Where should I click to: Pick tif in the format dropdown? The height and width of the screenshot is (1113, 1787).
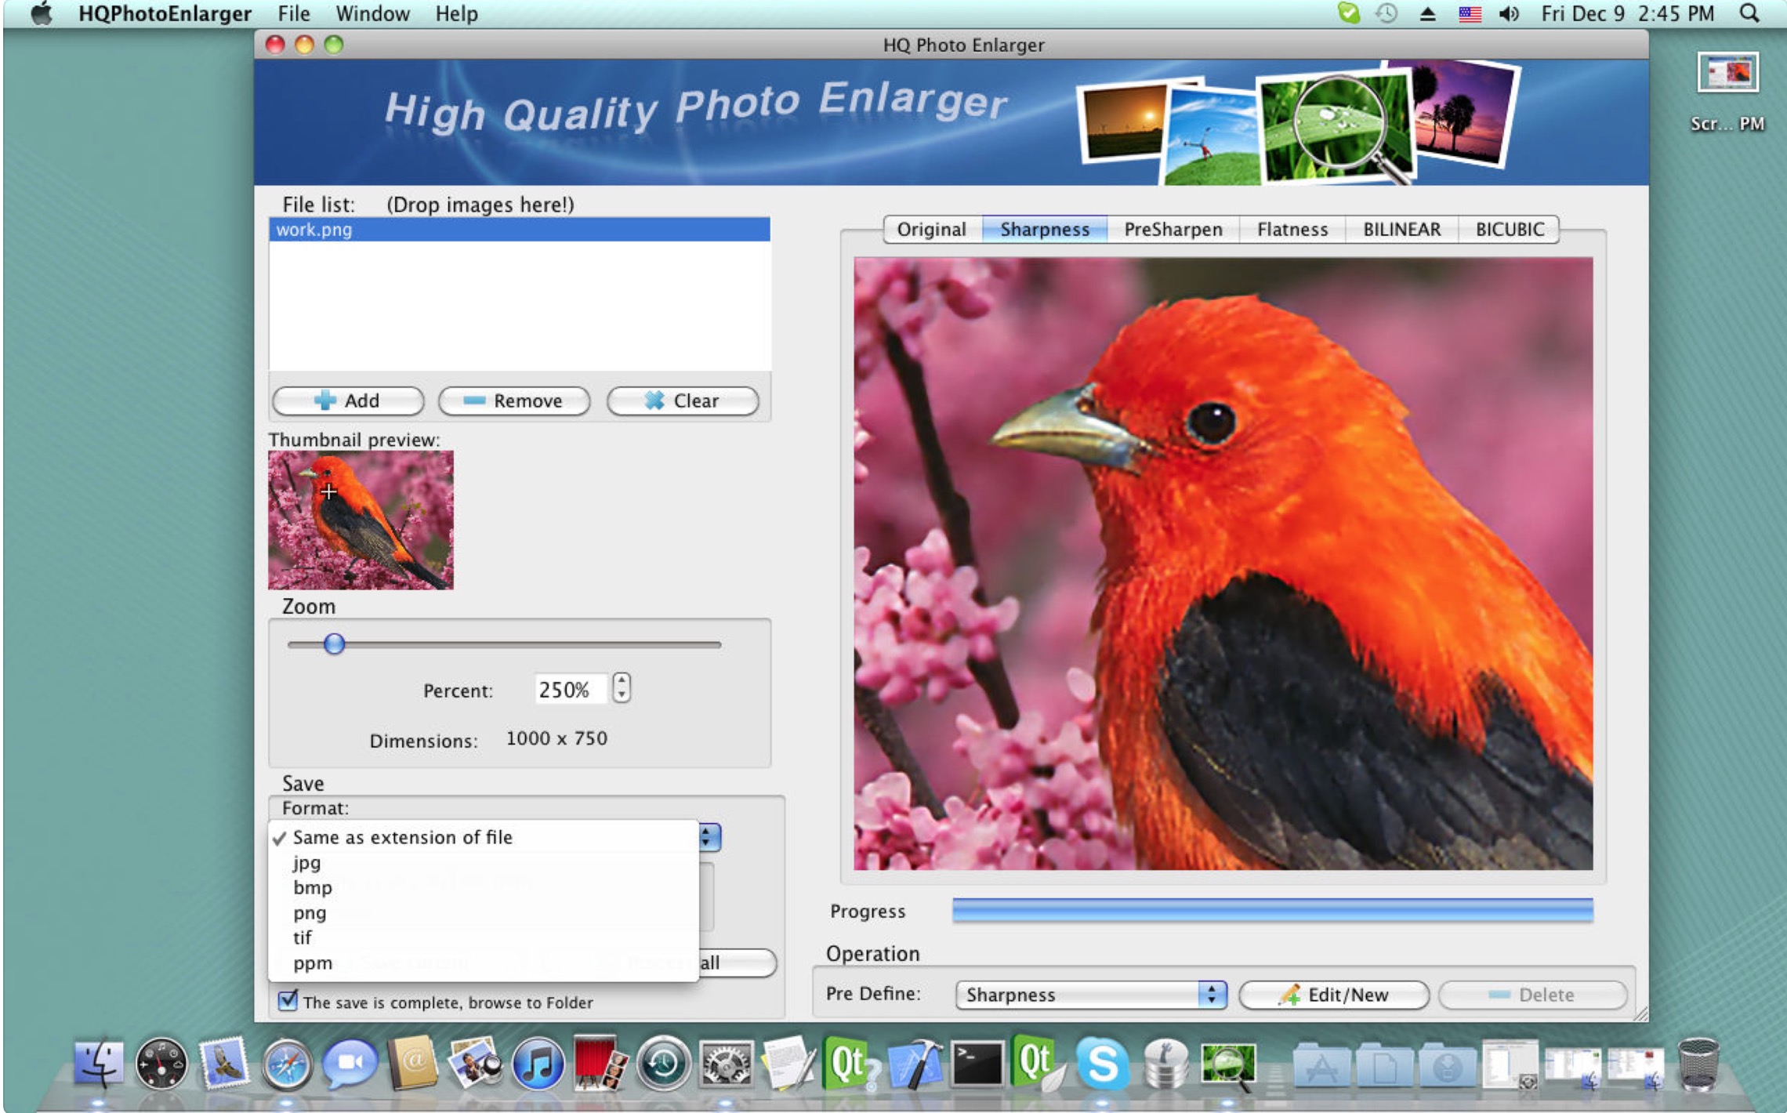(x=303, y=938)
